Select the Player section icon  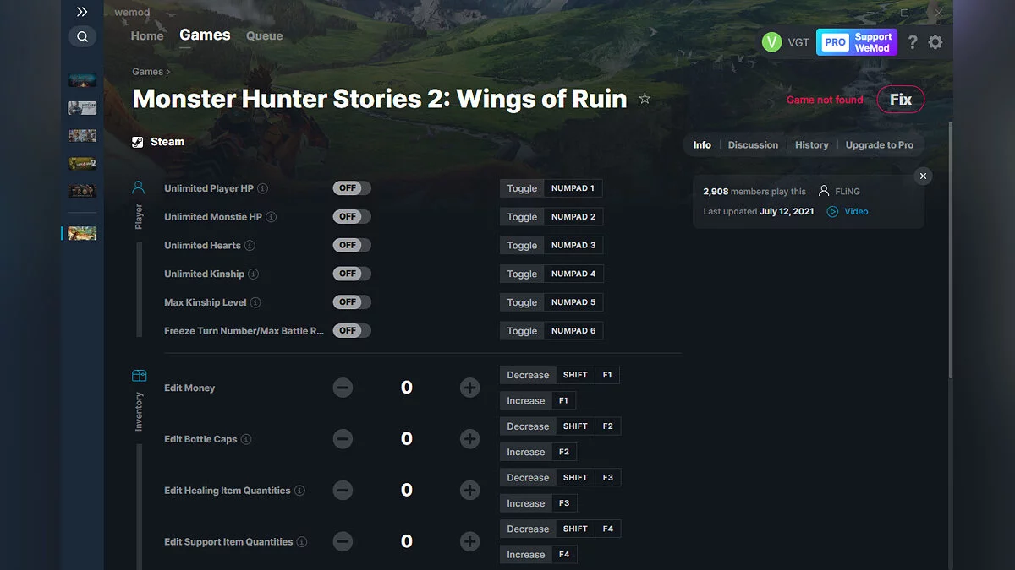[x=138, y=187]
